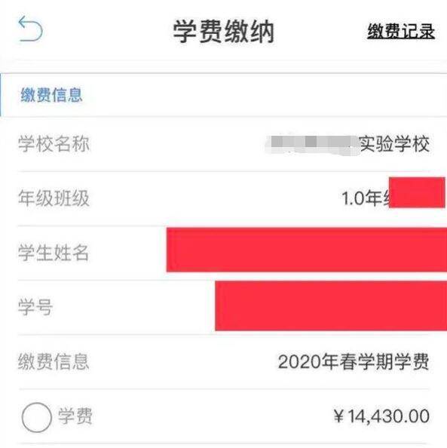This screenshot has width=447, height=448.
Task: Tap the 学校名称 row label
Action: click(54, 143)
